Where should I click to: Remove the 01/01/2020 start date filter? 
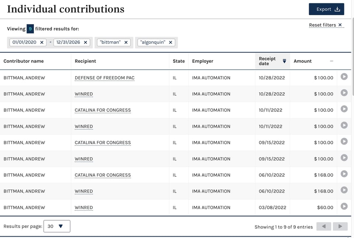tap(42, 42)
